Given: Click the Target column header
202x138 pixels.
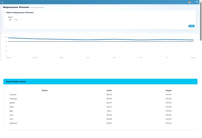Looking at the screenshot, I should (168, 90).
